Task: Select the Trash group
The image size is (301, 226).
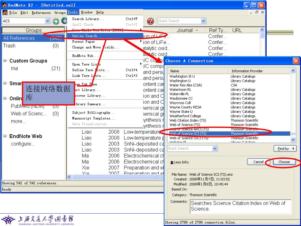Action: click(33, 46)
